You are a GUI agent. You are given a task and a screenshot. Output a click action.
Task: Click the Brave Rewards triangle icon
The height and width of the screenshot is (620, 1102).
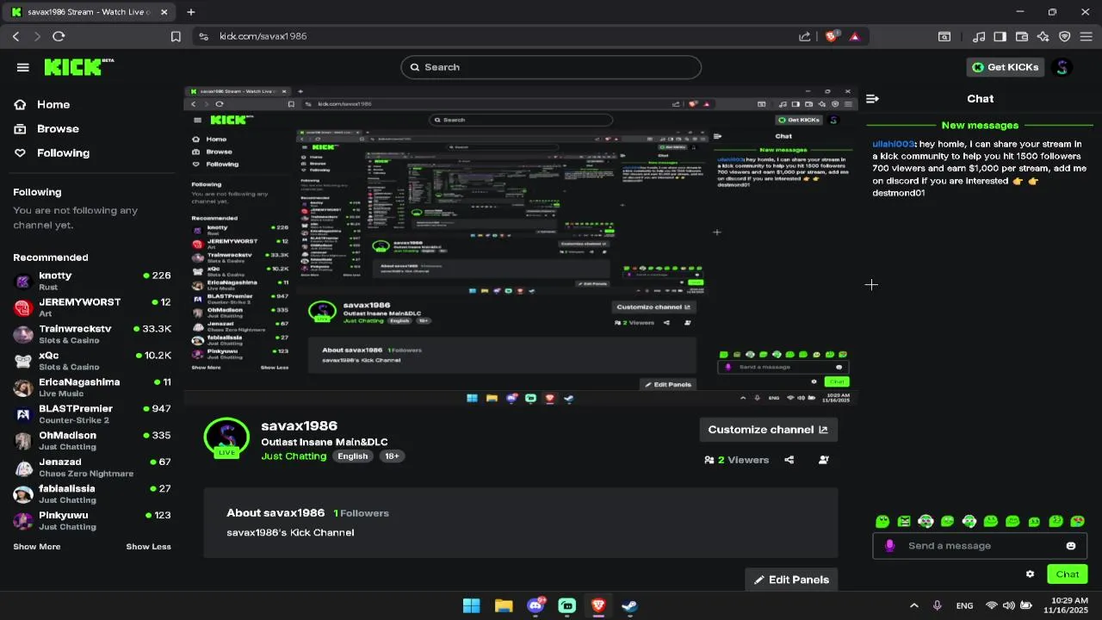click(855, 36)
